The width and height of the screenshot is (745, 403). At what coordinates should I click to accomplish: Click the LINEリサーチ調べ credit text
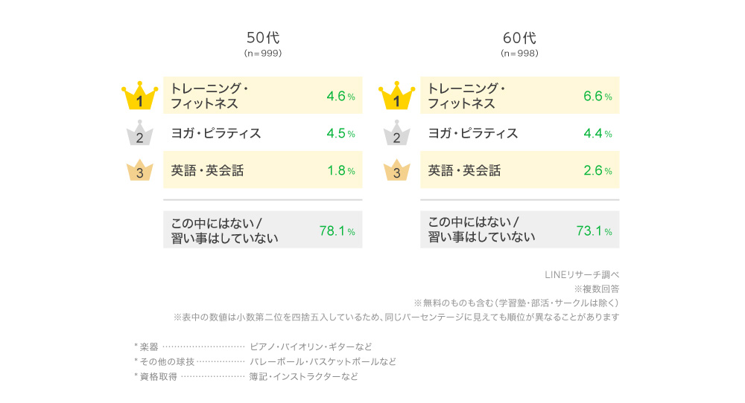[582, 274]
